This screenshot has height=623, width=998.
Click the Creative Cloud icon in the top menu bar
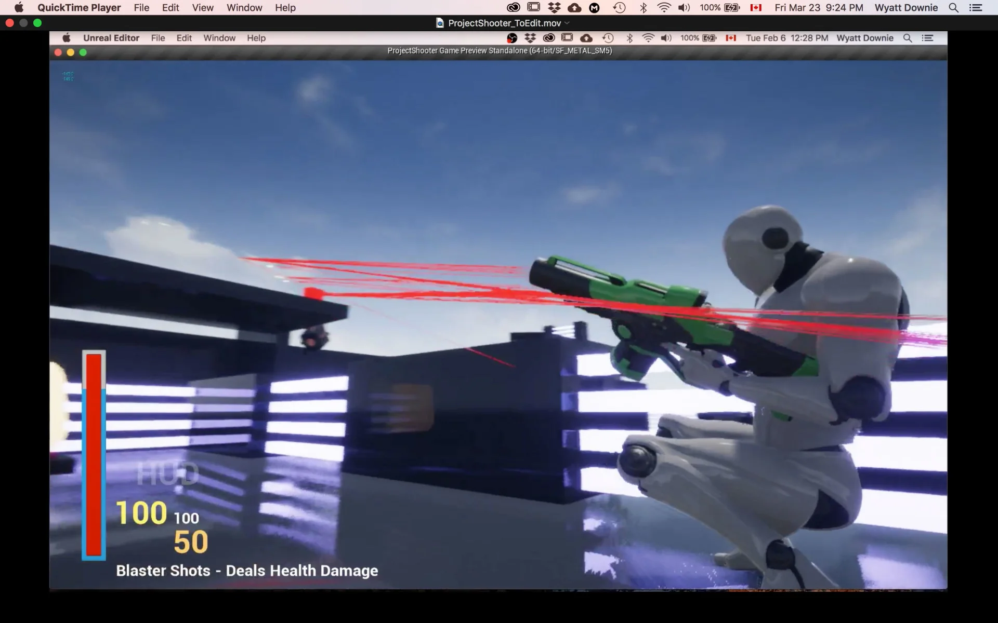(x=513, y=7)
